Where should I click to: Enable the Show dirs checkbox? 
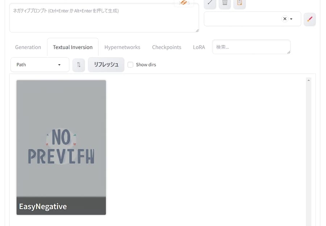pos(130,65)
